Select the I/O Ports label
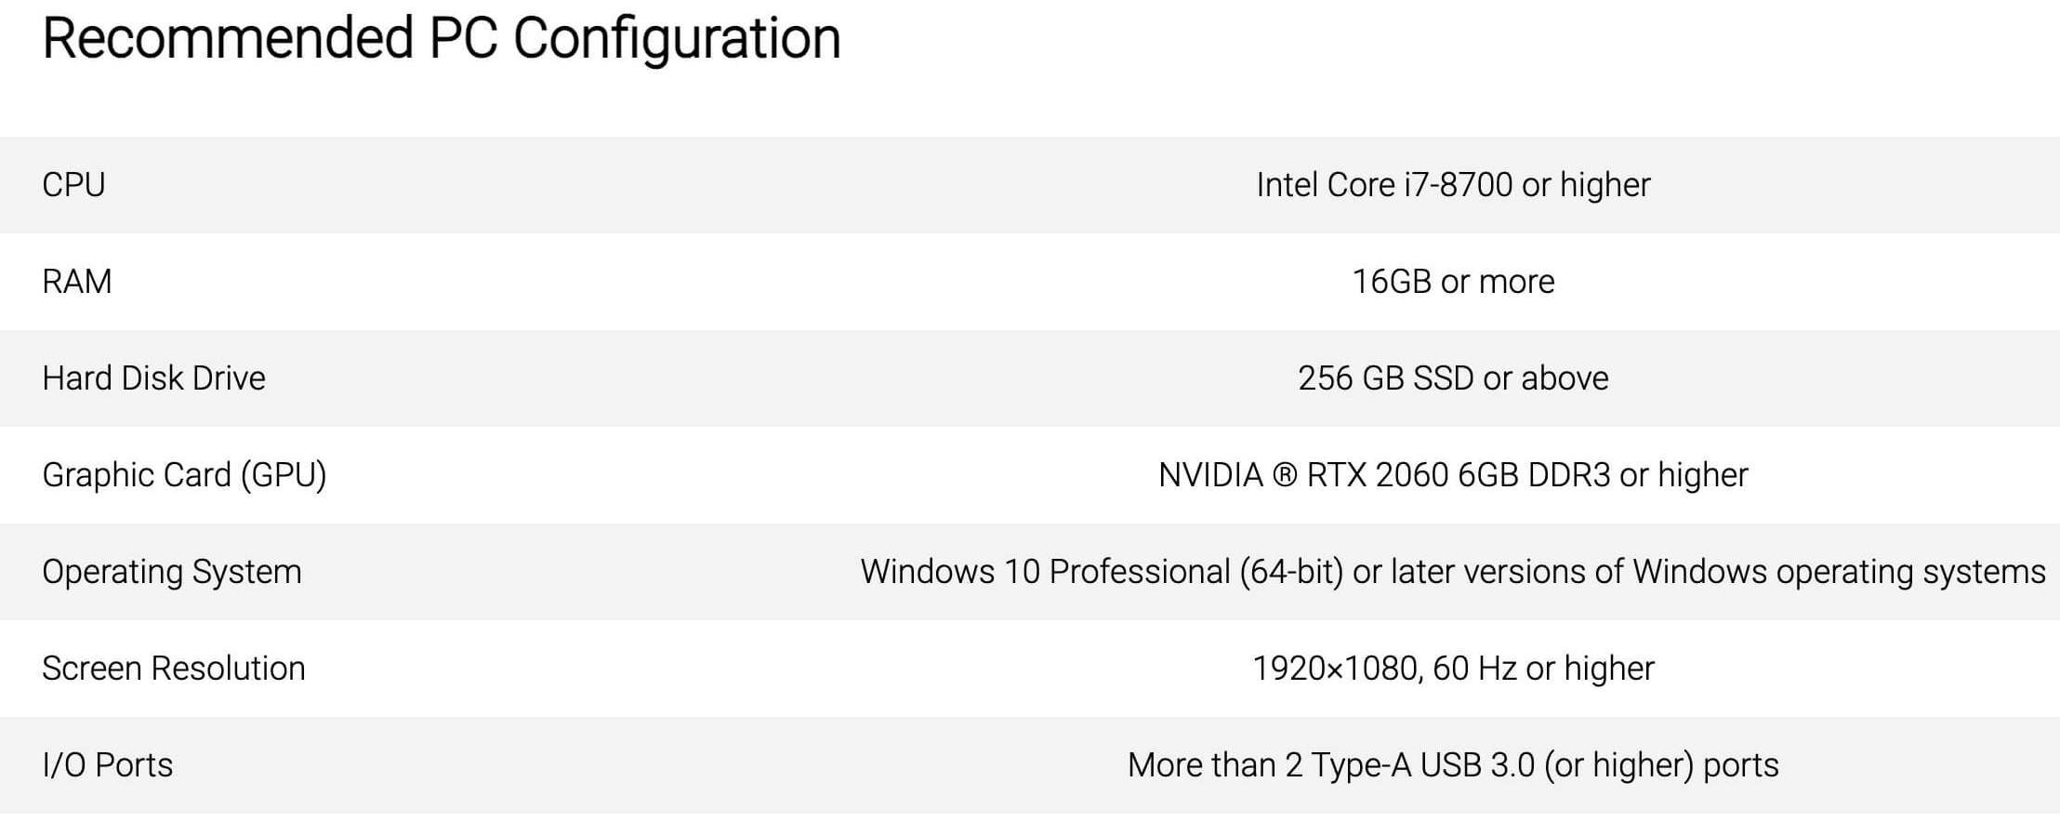2060x822 pixels. pos(108,765)
